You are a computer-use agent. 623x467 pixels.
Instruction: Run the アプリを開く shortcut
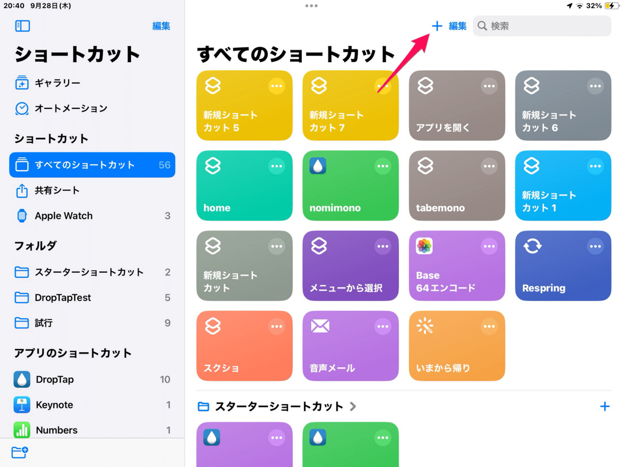coord(457,106)
